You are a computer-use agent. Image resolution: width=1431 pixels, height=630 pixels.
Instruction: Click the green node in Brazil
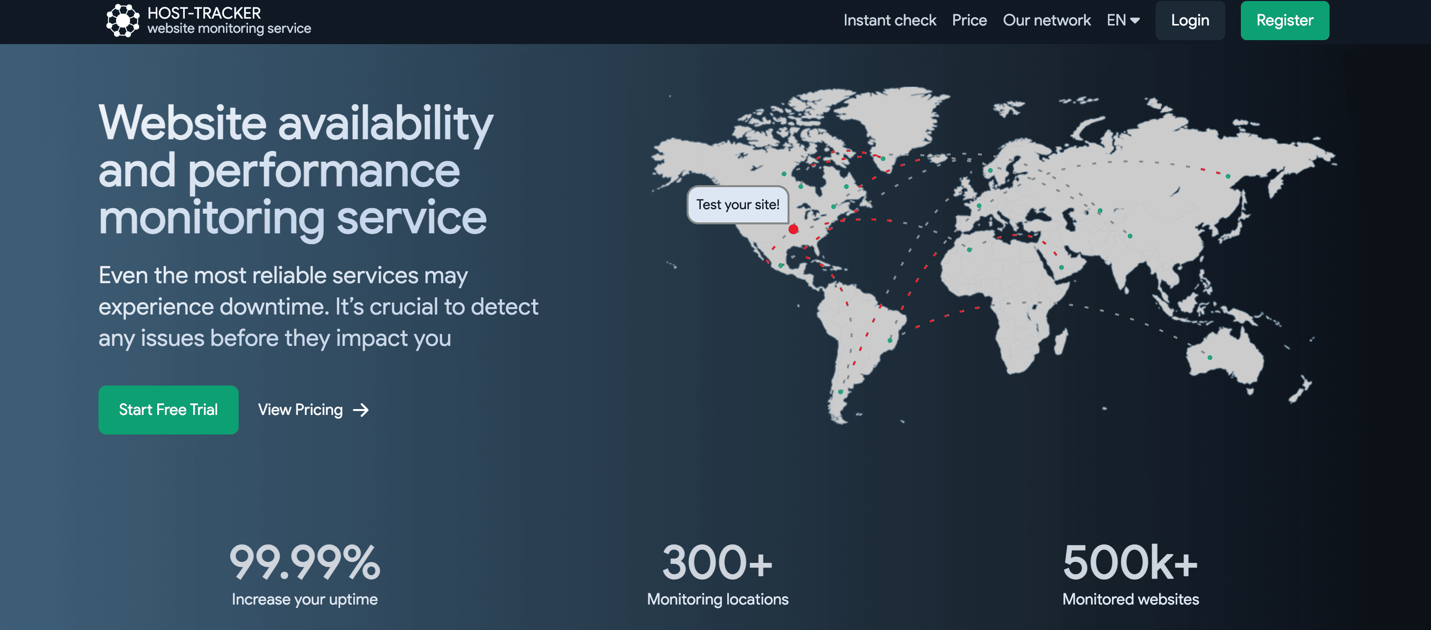890,340
